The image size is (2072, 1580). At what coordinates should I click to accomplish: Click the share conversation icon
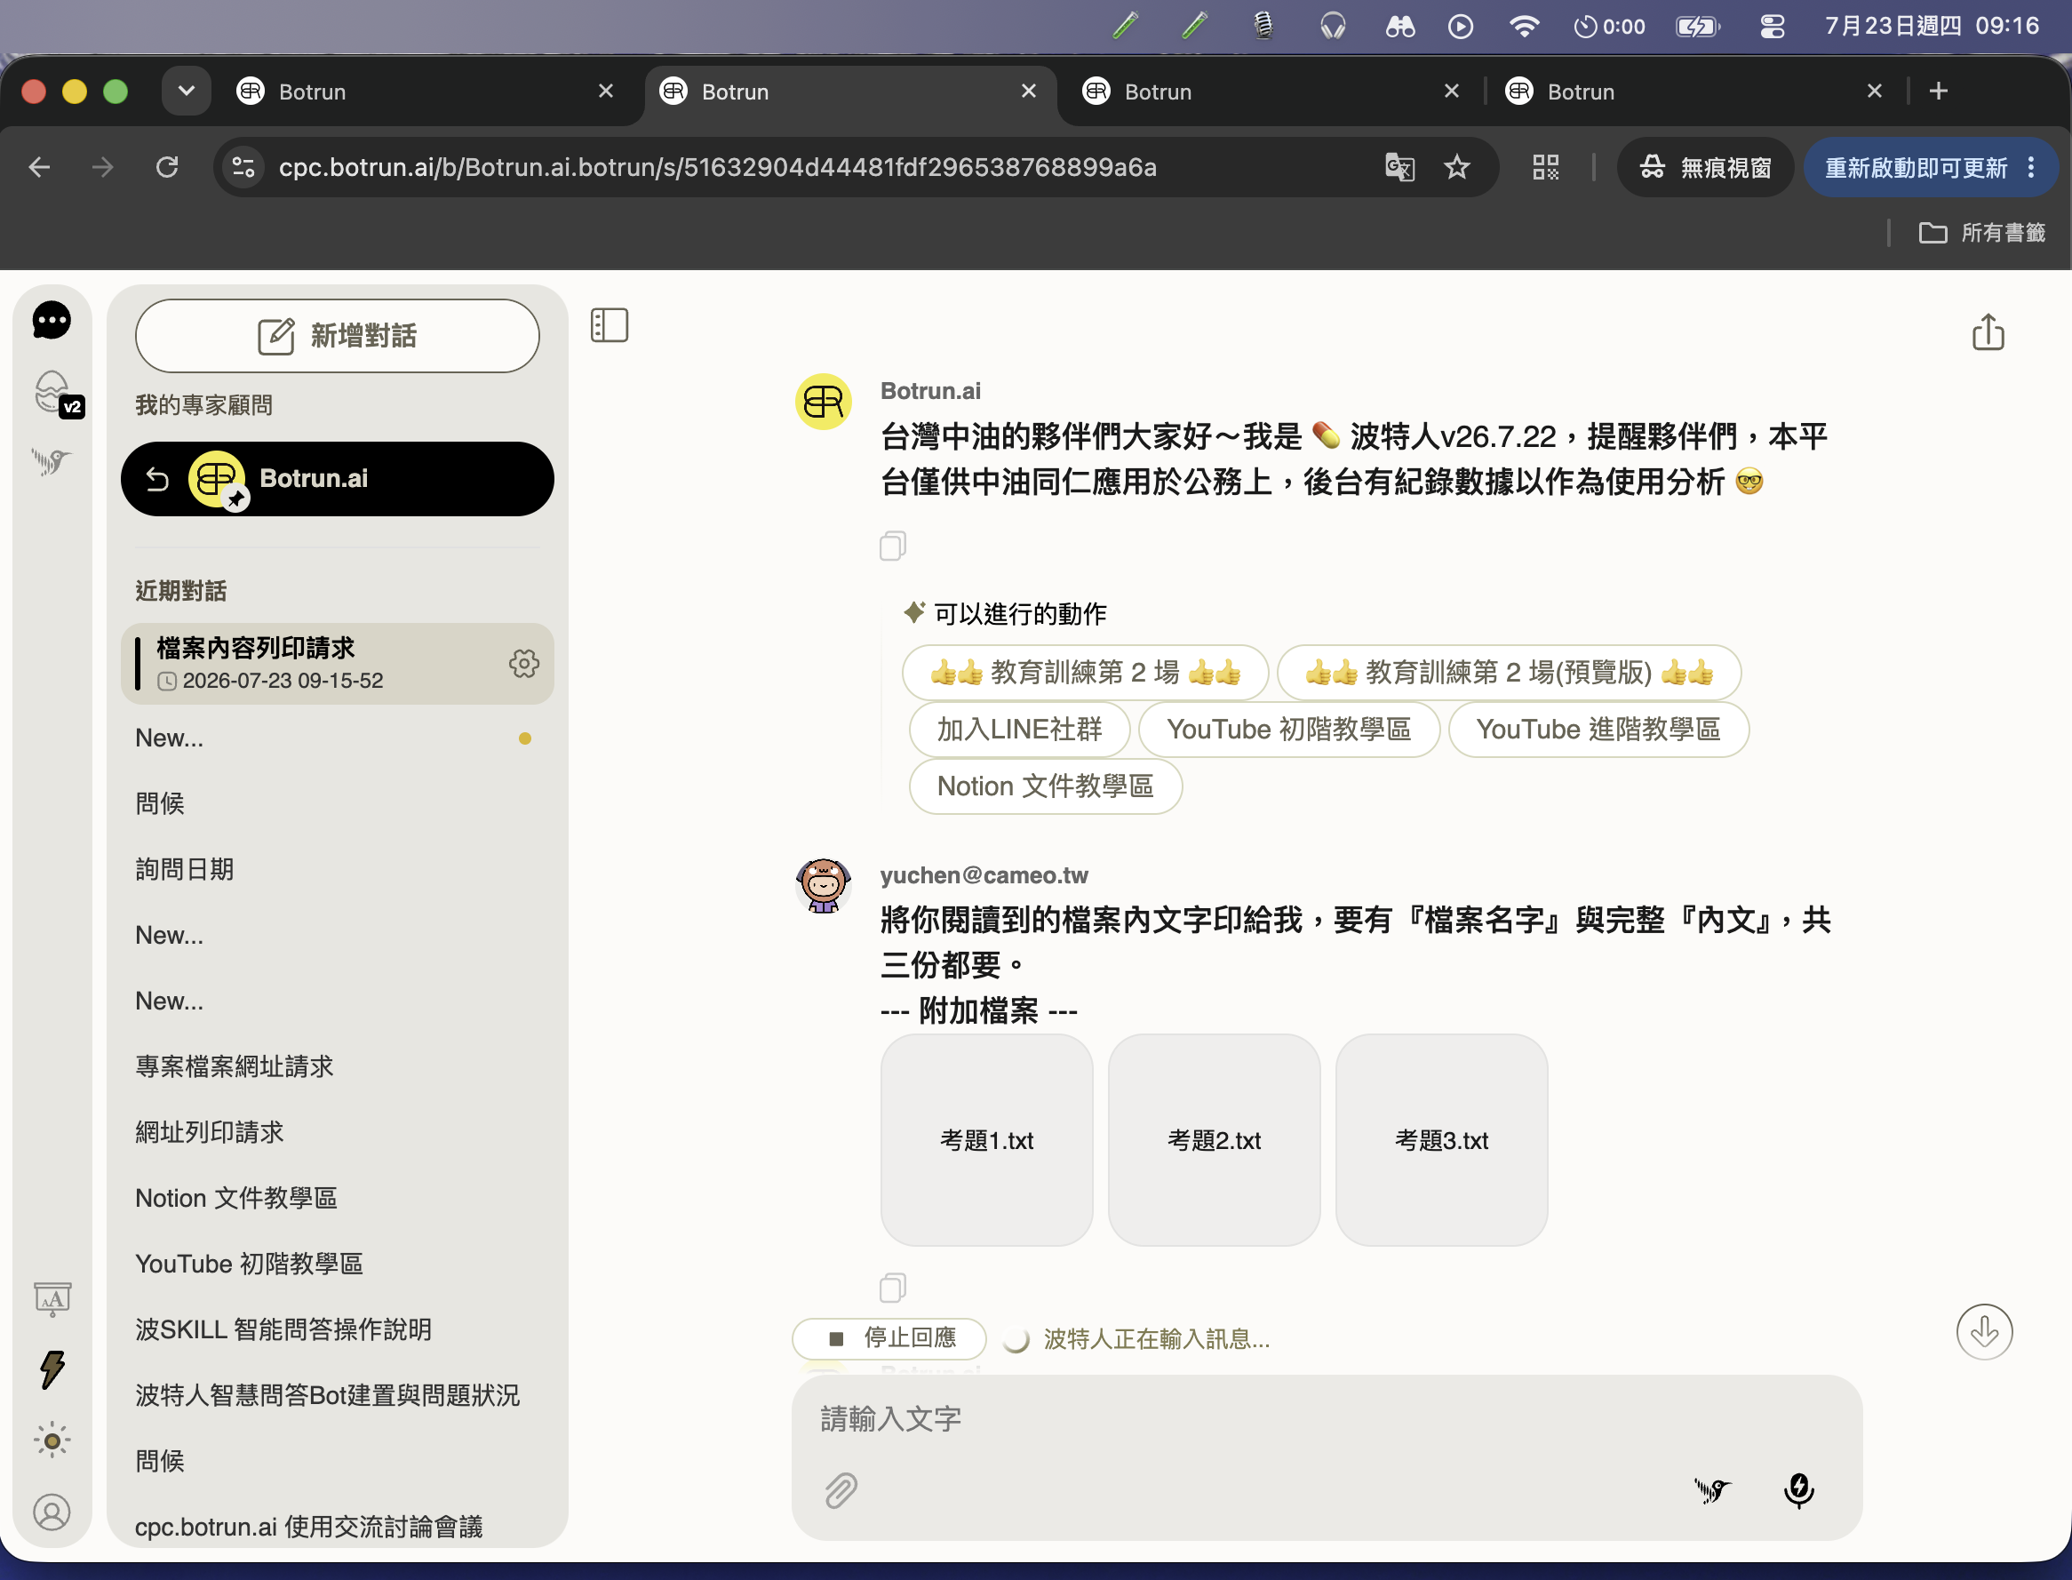pyautogui.click(x=1988, y=333)
